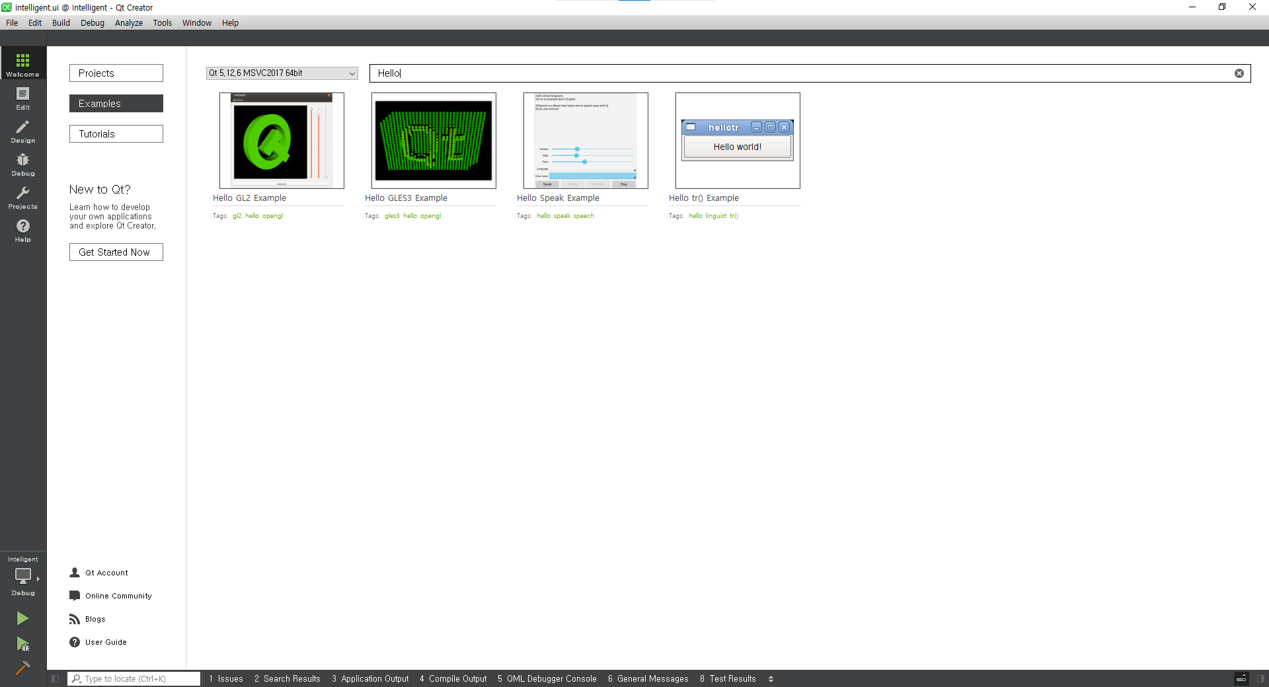Open Qt version combo box
1269x687 pixels.
(282, 73)
